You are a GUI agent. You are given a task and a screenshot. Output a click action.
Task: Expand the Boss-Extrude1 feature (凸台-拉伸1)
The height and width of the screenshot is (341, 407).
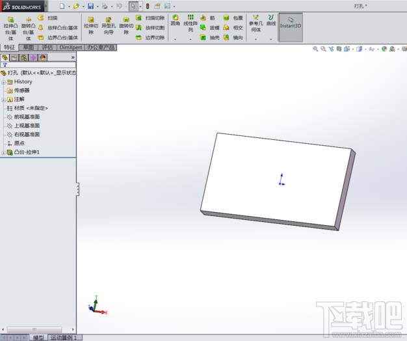click(3, 153)
